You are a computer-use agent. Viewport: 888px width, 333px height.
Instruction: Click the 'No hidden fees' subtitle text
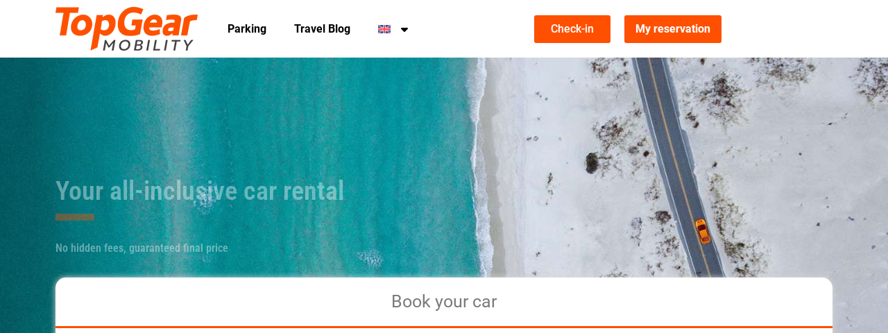[142, 248]
